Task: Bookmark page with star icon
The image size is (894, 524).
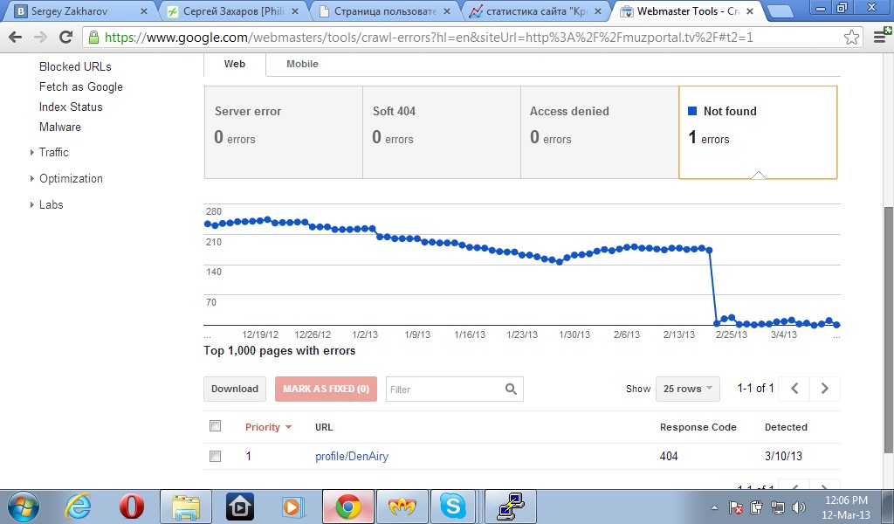Action: tap(851, 38)
